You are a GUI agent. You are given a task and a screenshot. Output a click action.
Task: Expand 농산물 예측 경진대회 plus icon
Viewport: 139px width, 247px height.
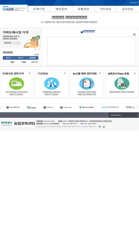pyautogui.click(x=100, y=73)
